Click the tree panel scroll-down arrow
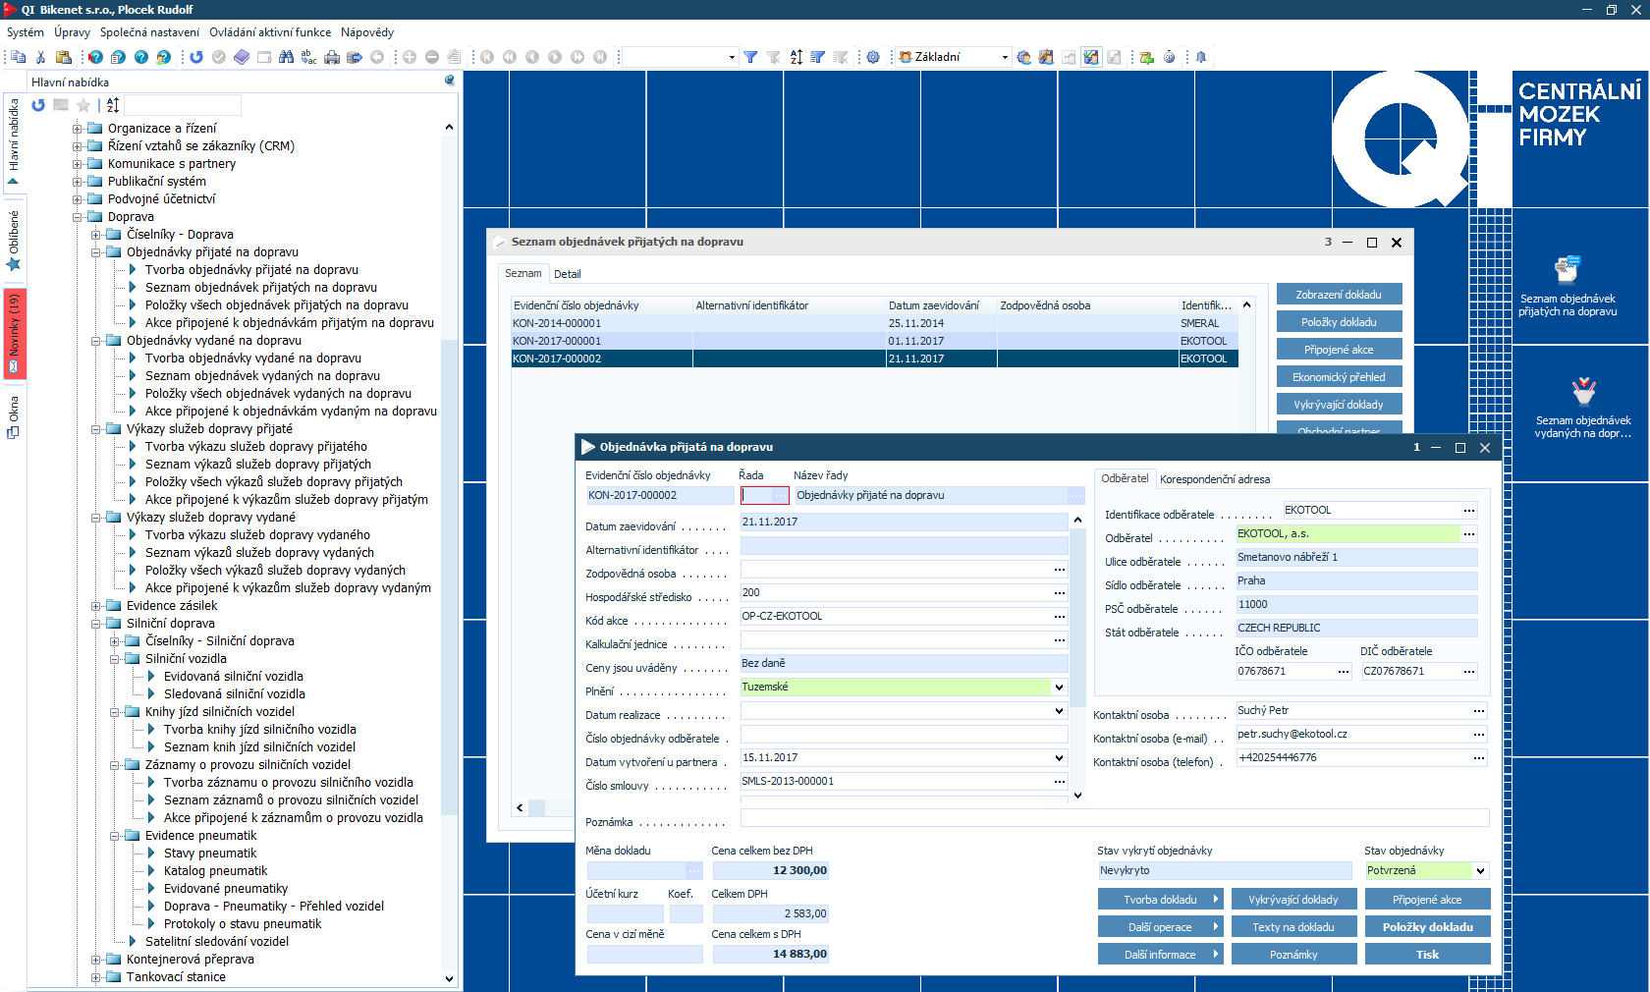Screen dimensions: 1650x992 coord(449,978)
